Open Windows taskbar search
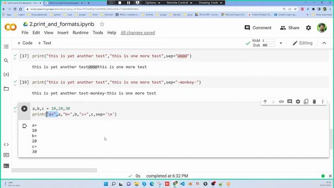 pos(113,184)
